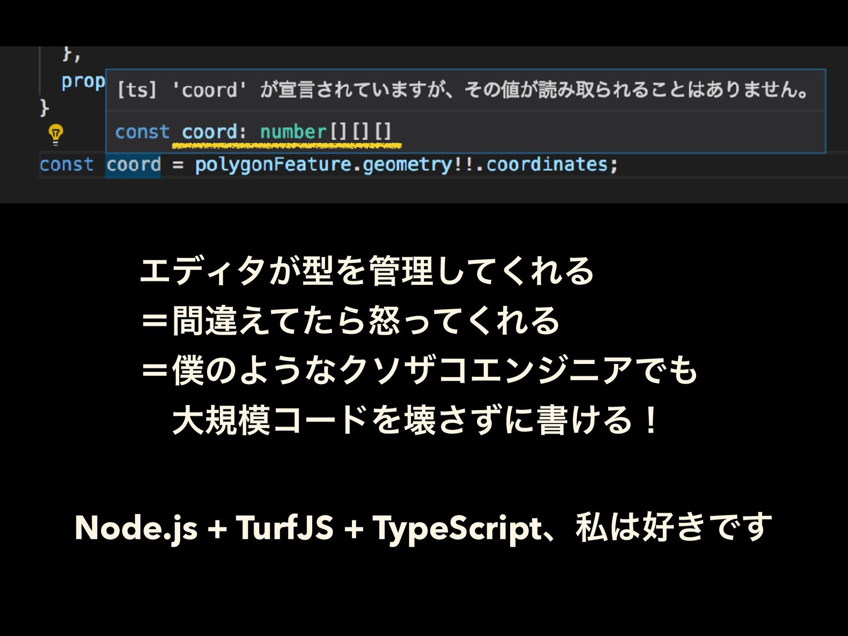Click the [ts] warning message in tooltip
The height and width of the screenshot is (636, 848).
click(x=462, y=90)
